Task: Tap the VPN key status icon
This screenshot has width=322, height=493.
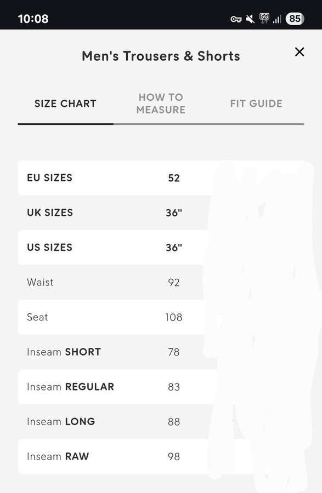Action: 236,20
